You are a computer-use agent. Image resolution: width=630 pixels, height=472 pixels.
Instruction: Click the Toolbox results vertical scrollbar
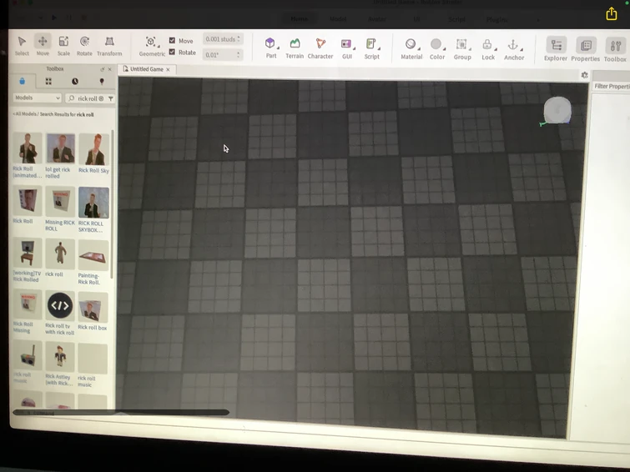112,203
